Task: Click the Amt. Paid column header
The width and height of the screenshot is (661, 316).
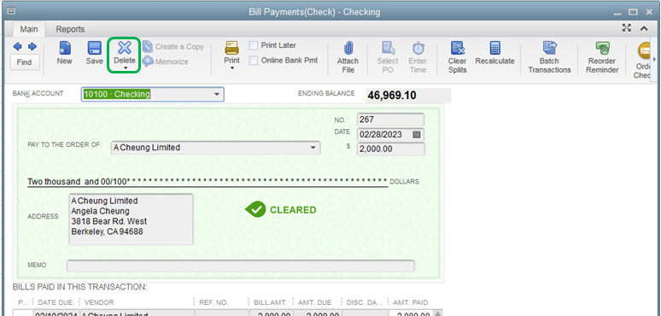Action: point(411,302)
